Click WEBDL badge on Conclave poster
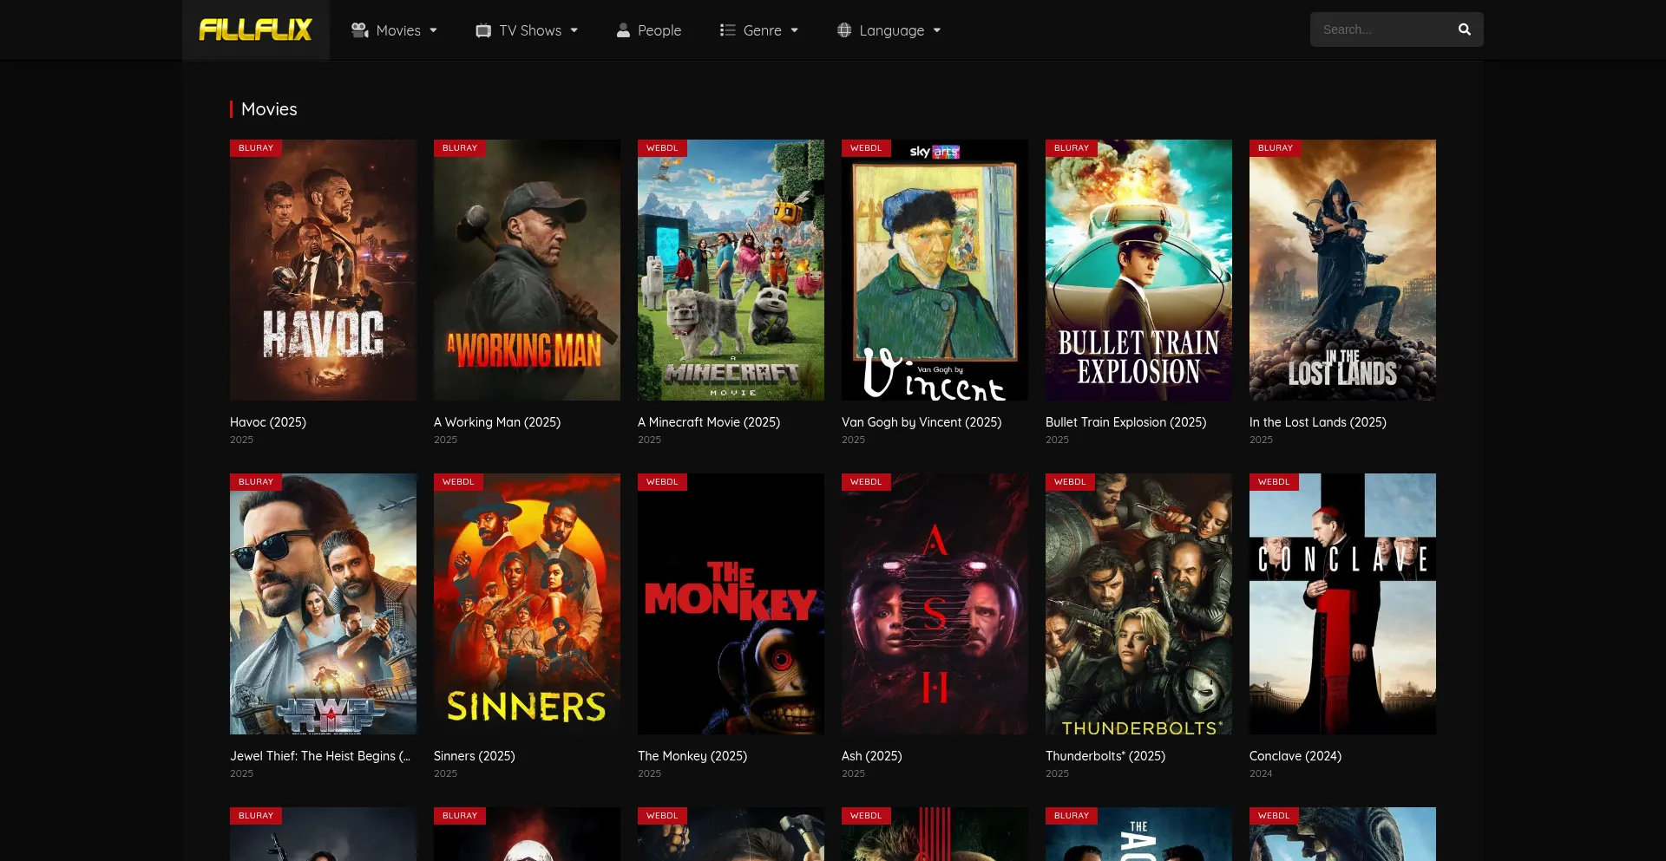The height and width of the screenshot is (861, 1666). (1274, 482)
